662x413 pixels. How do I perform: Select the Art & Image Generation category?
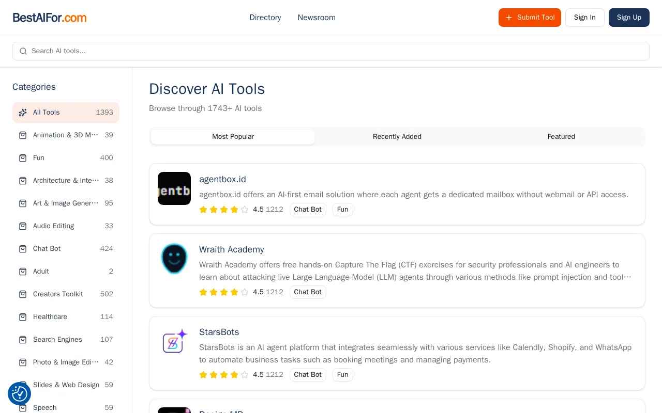(66, 203)
